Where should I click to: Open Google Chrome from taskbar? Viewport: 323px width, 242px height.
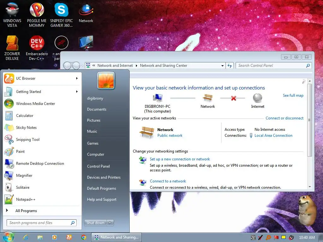click(83, 237)
